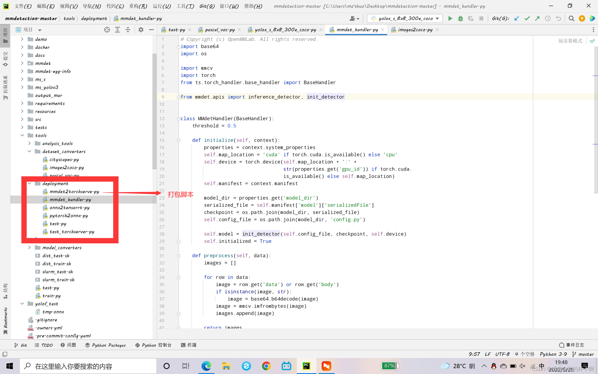Click Git update project arrow
The width and height of the screenshot is (598, 374).
pyautogui.click(x=517, y=18)
